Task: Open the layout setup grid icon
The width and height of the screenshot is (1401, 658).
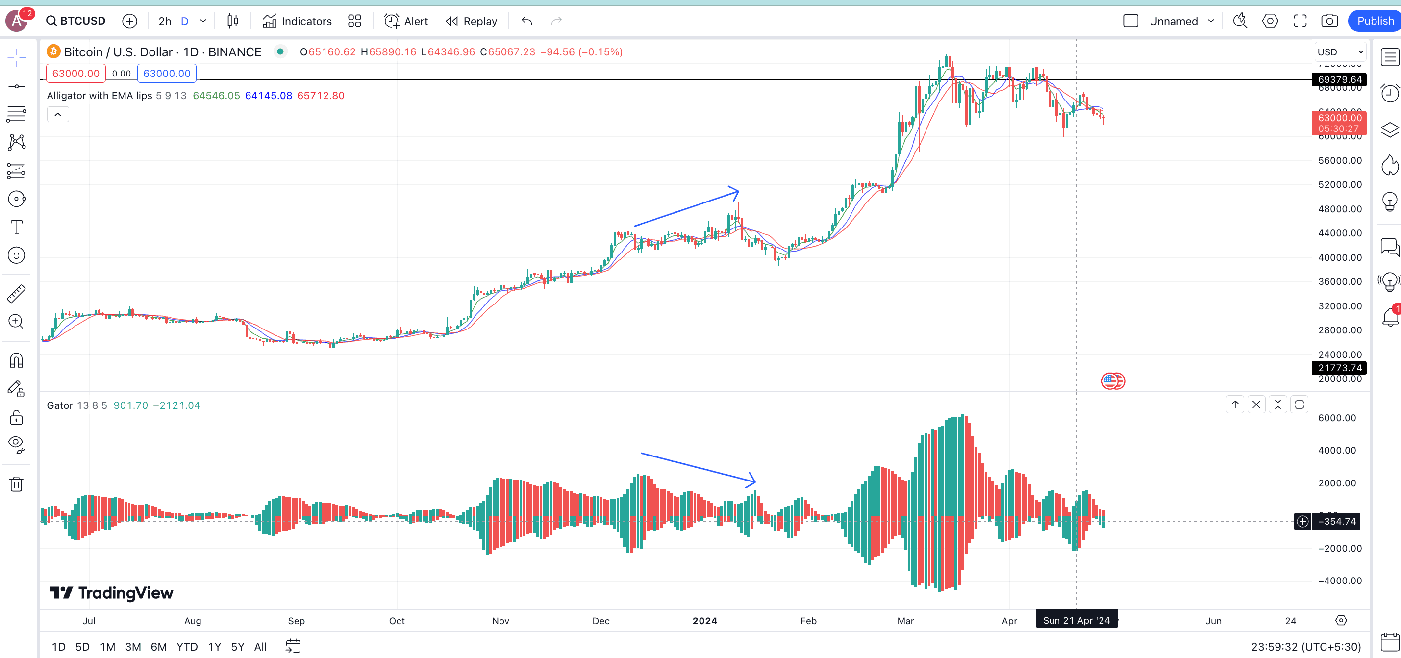Action: click(354, 21)
